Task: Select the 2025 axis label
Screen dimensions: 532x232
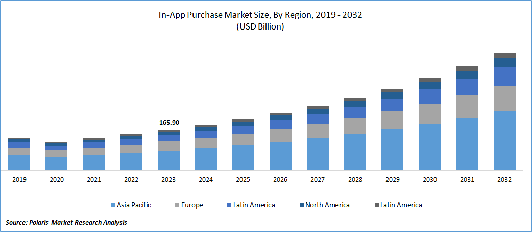Action: (x=243, y=180)
